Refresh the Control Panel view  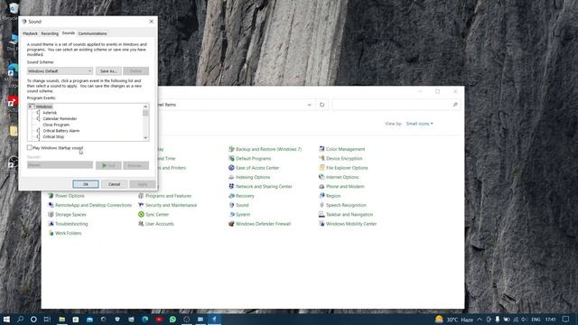click(x=322, y=105)
